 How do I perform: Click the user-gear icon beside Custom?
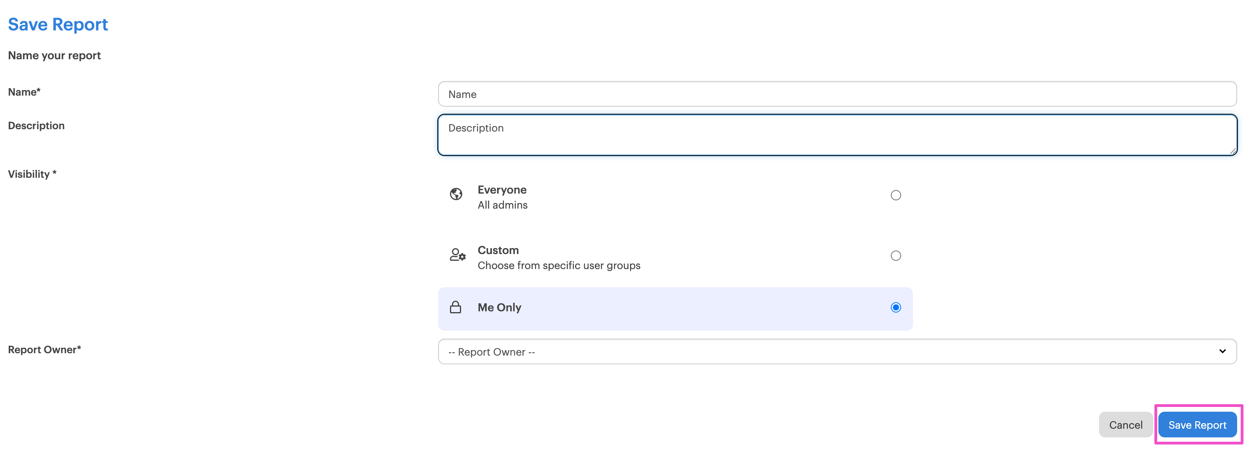pyautogui.click(x=457, y=254)
